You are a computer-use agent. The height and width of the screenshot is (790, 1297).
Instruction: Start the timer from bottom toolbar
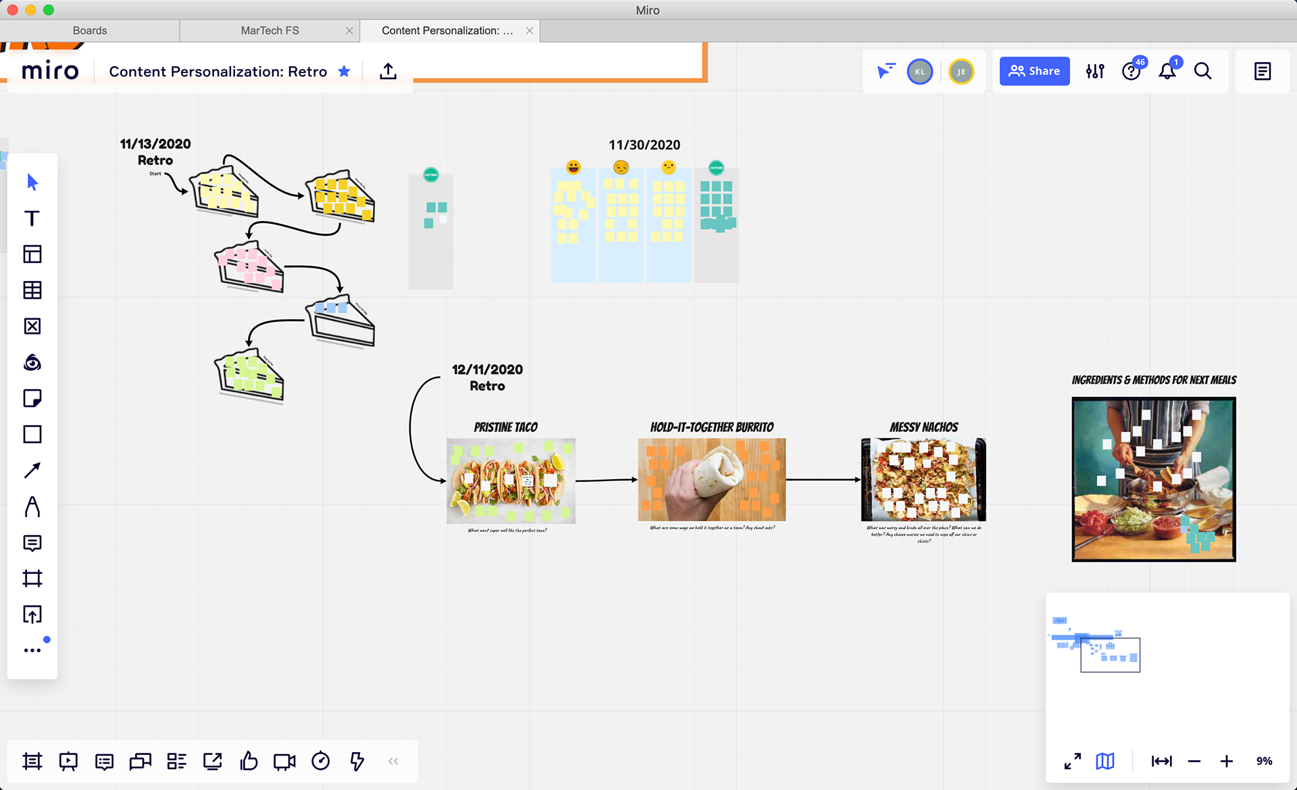320,762
